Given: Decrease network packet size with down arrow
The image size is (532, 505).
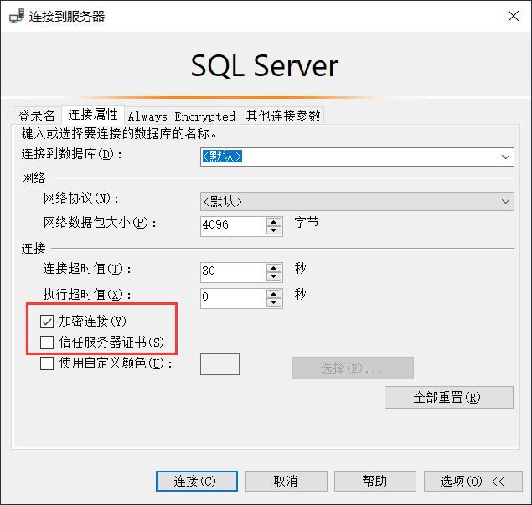Looking at the screenshot, I should tap(273, 229).
